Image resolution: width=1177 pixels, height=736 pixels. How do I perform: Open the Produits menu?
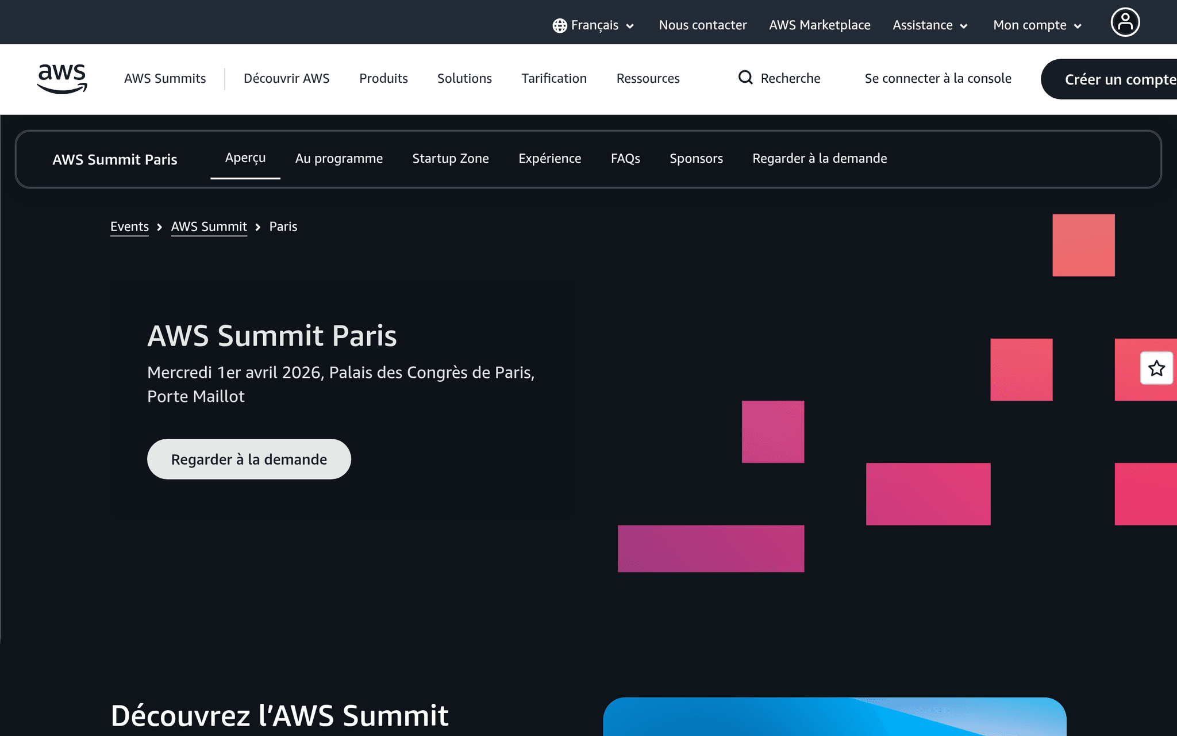click(x=383, y=78)
